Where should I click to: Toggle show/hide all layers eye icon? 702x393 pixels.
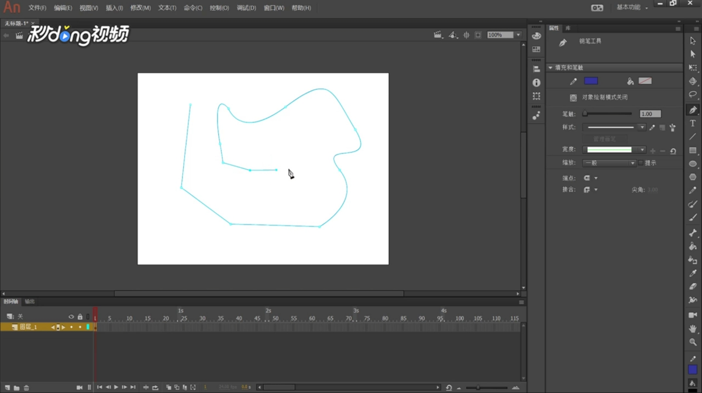click(x=71, y=317)
